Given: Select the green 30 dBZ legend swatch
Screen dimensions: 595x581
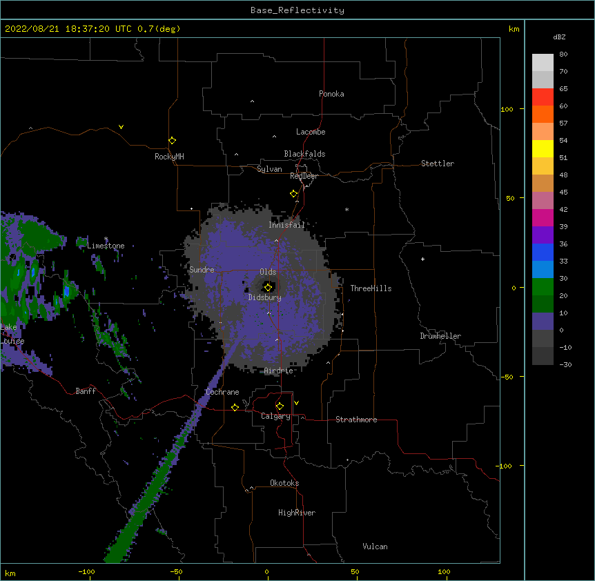Looking at the screenshot, I should click(543, 287).
